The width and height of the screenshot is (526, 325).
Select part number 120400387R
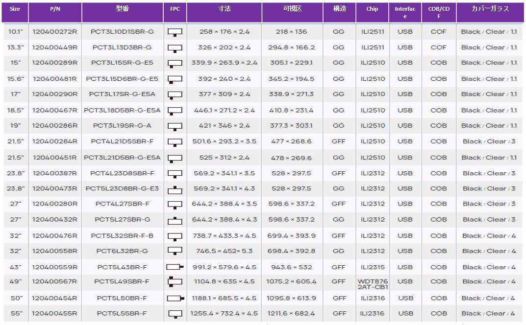pyautogui.click(x=55, y=174)
